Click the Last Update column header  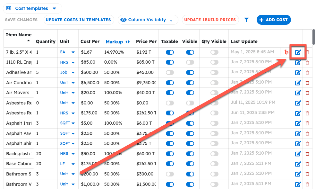coord(244,41)
